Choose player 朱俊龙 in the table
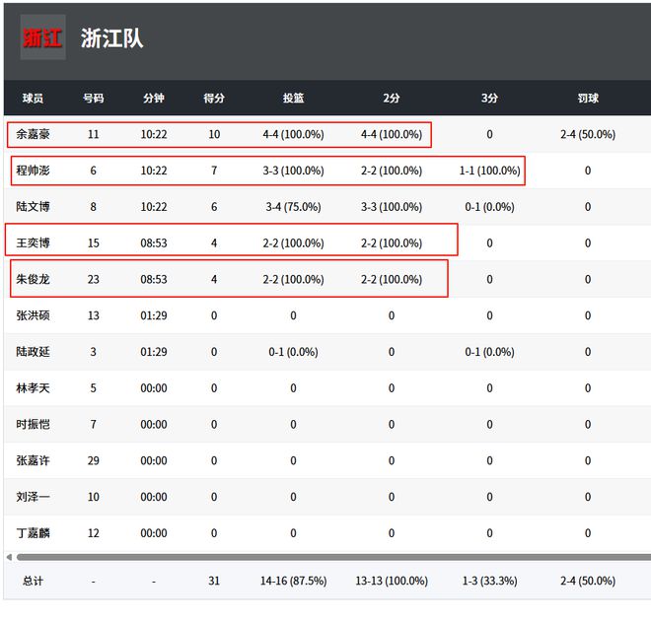This screenshot has width=651, height=621. coord(33,279)
